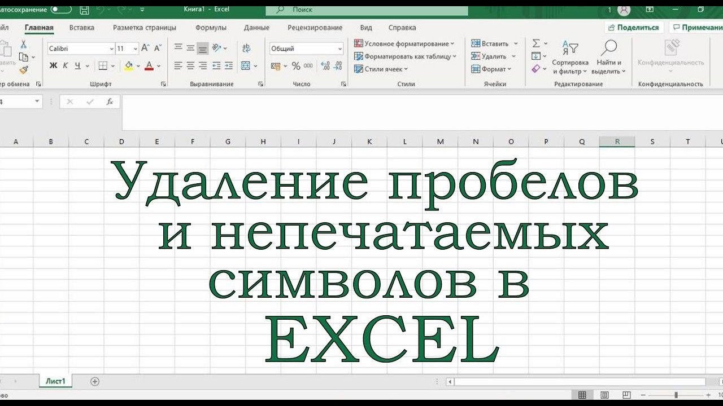The height and width of the screenshot is (406, 723).
Task: Open the Главная ribbon tab
Action: pyautogui.click(x=39, y=28)
